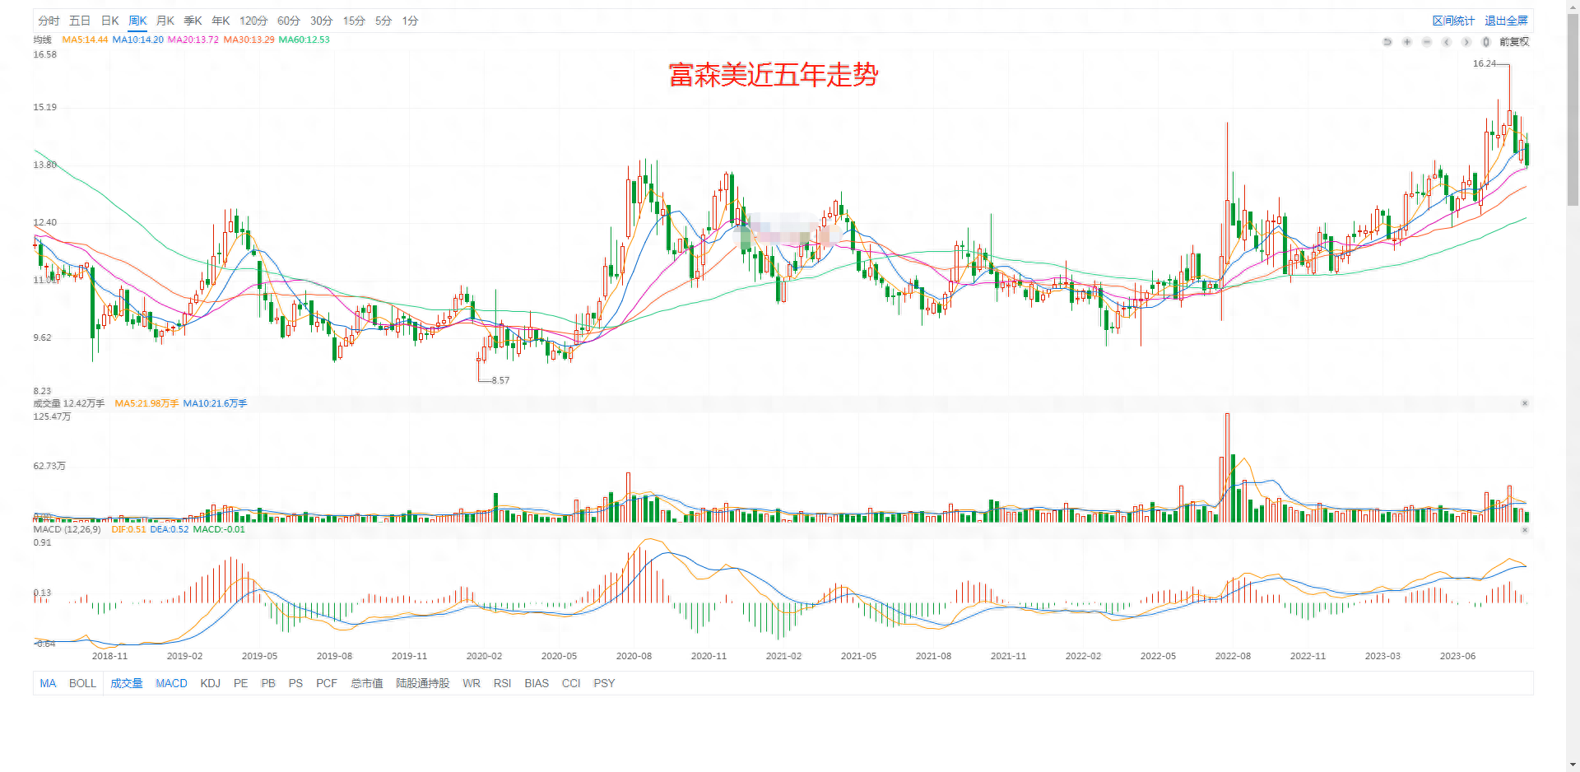Zoom in the chart with plus icon

coord(1407,42)
